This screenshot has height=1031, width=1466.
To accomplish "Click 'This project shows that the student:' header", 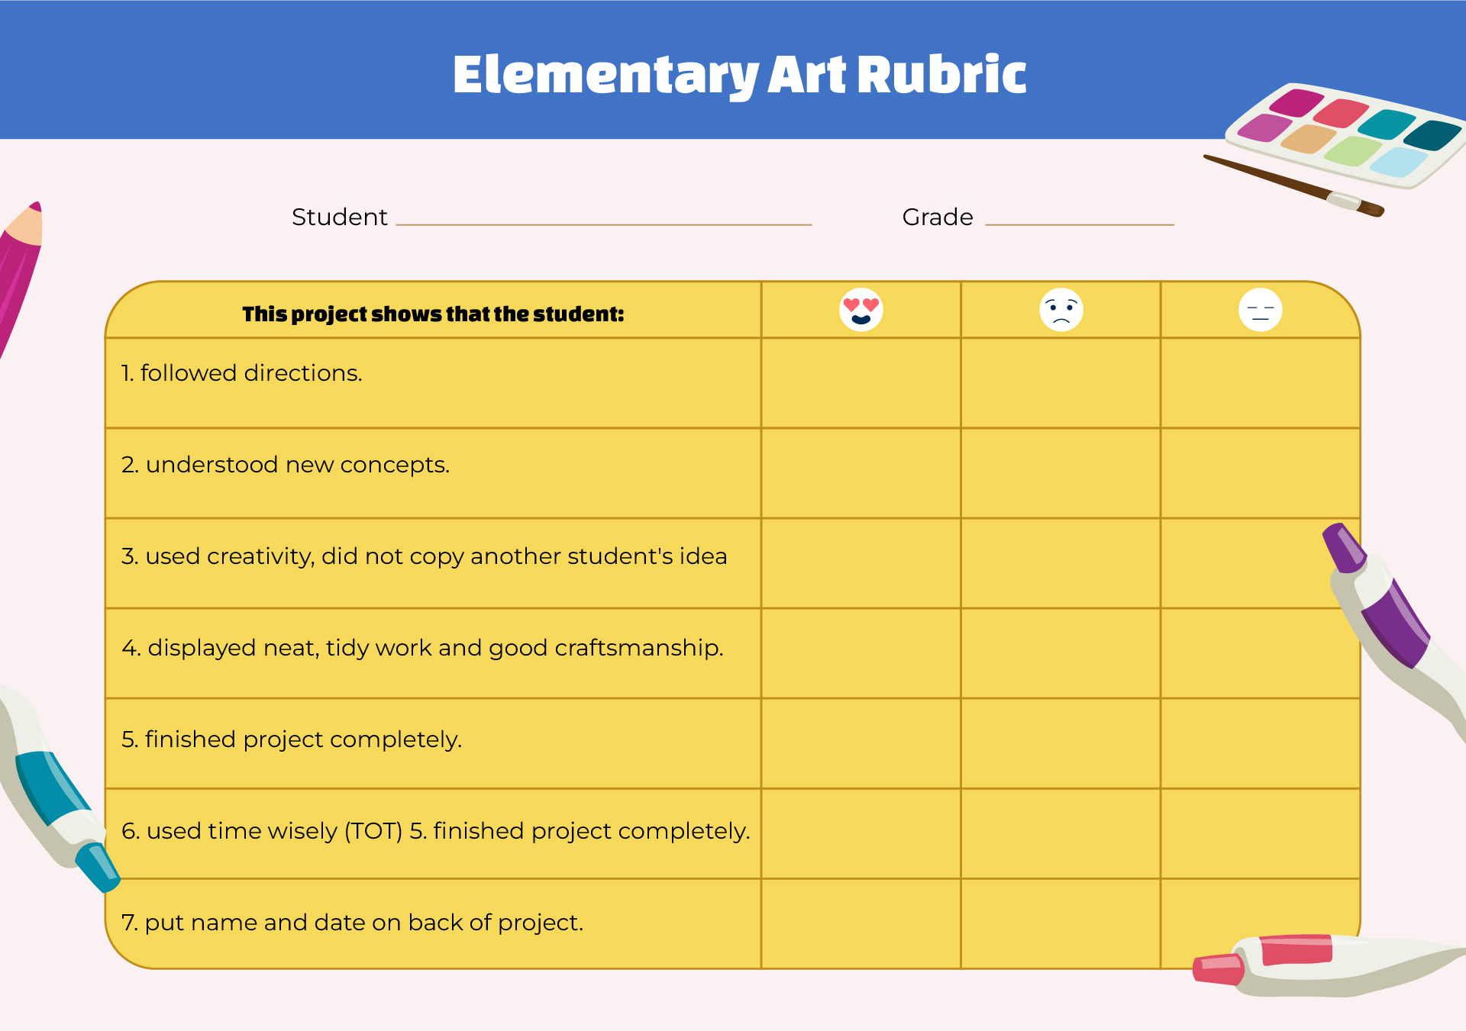I will (433, 314).
